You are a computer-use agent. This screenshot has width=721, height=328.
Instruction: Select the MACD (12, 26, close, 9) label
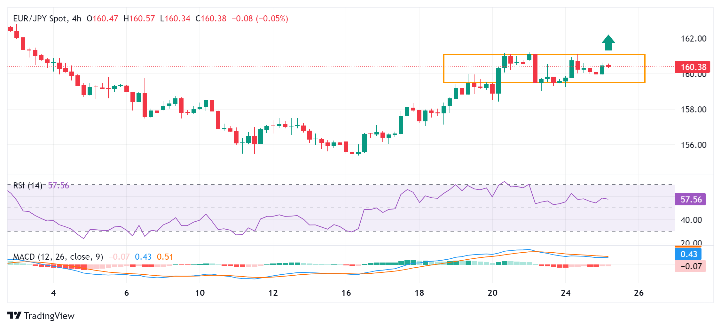(58, 257)
